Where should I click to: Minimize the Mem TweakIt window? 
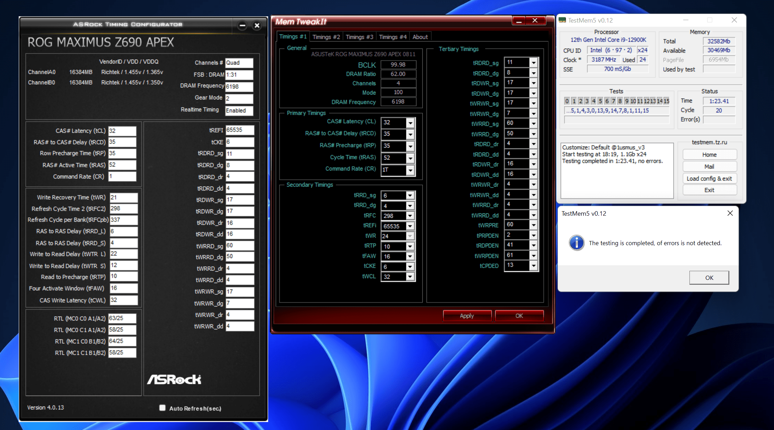[519, 21]
